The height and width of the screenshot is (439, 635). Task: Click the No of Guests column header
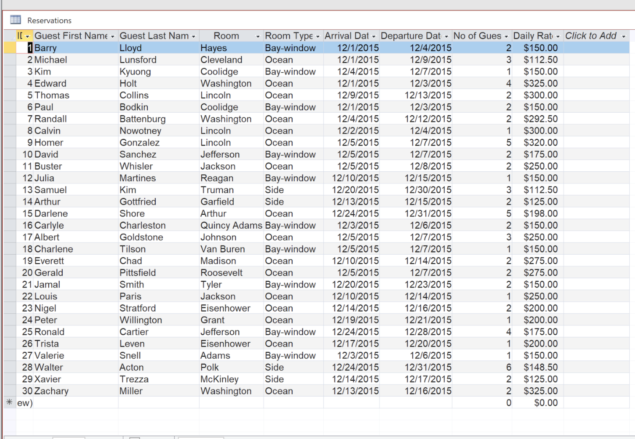coord(478,35)
